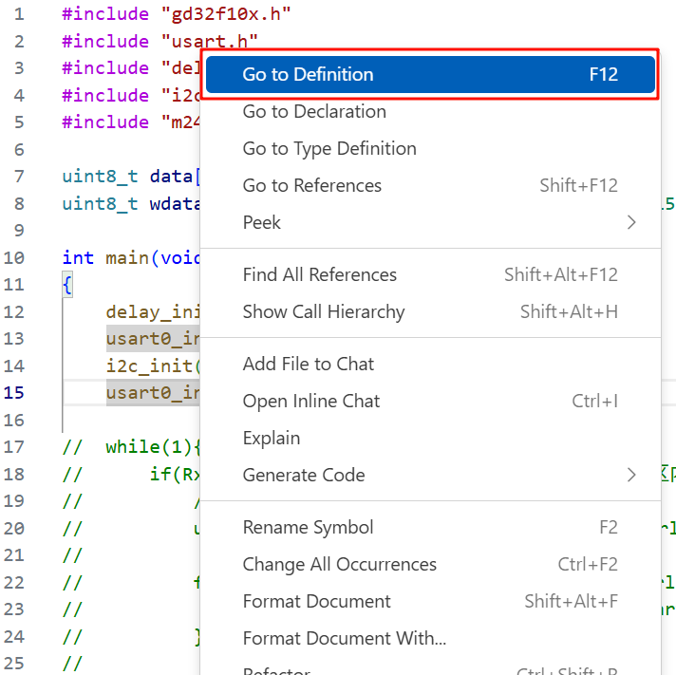
Task: Expand Generate Code submenu arrow
Action: [631, 476]
